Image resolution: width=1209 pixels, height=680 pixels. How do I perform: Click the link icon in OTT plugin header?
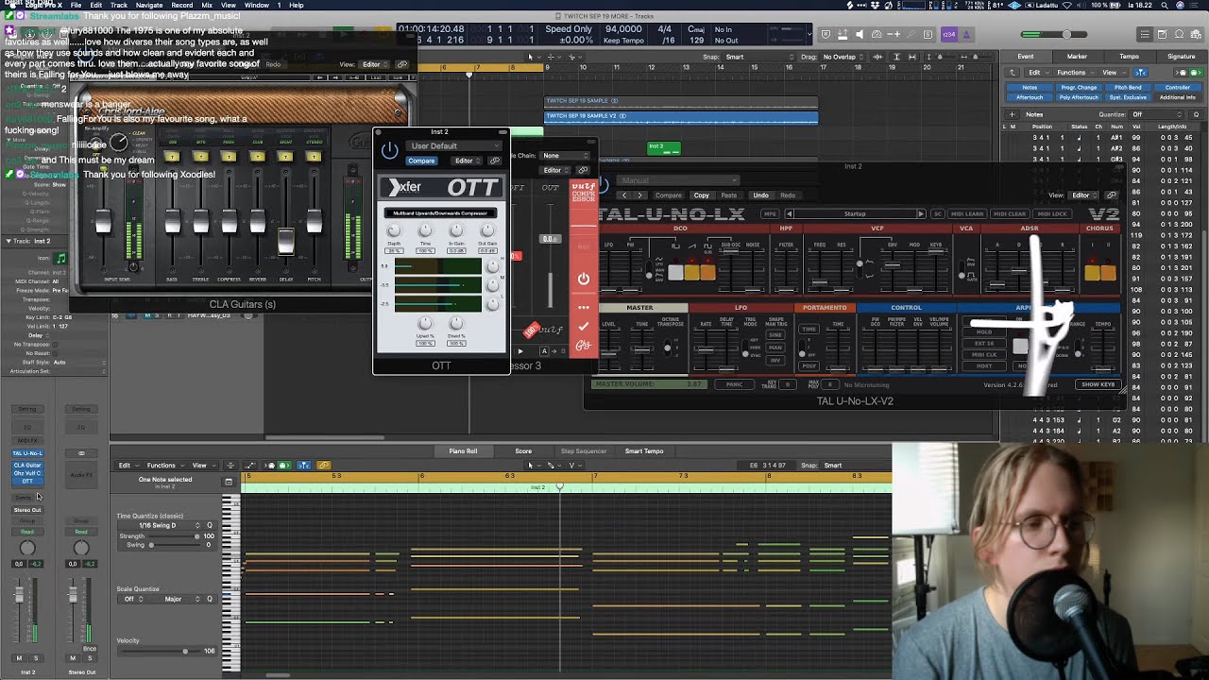click(494, 161)
